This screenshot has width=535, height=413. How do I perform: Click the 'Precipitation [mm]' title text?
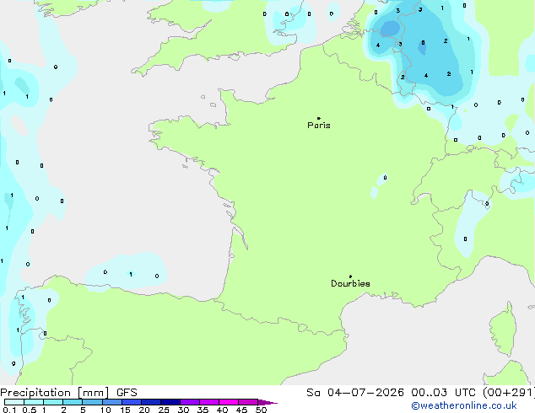coord(55,393)
